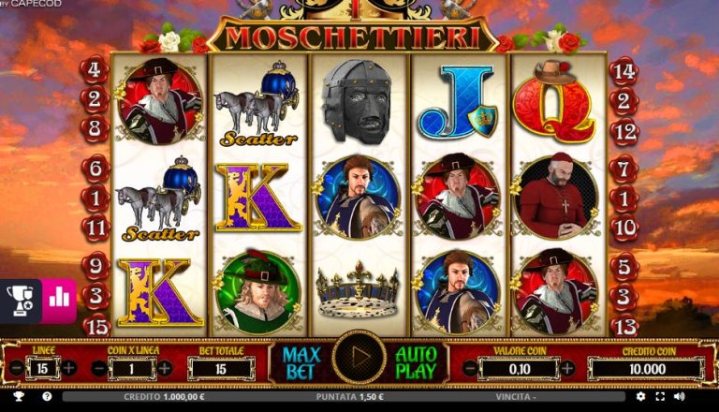This screenshot has width=719, height=412.
Task: Increase Coin X Linea value
Action: pos(165,368)
